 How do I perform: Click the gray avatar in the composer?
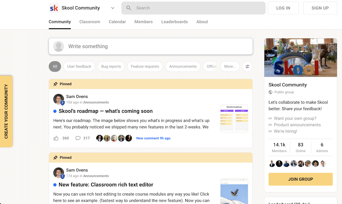point(58,46)
